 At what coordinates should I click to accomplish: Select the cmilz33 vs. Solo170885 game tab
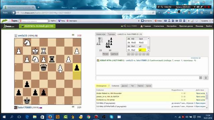coord(130,34)
